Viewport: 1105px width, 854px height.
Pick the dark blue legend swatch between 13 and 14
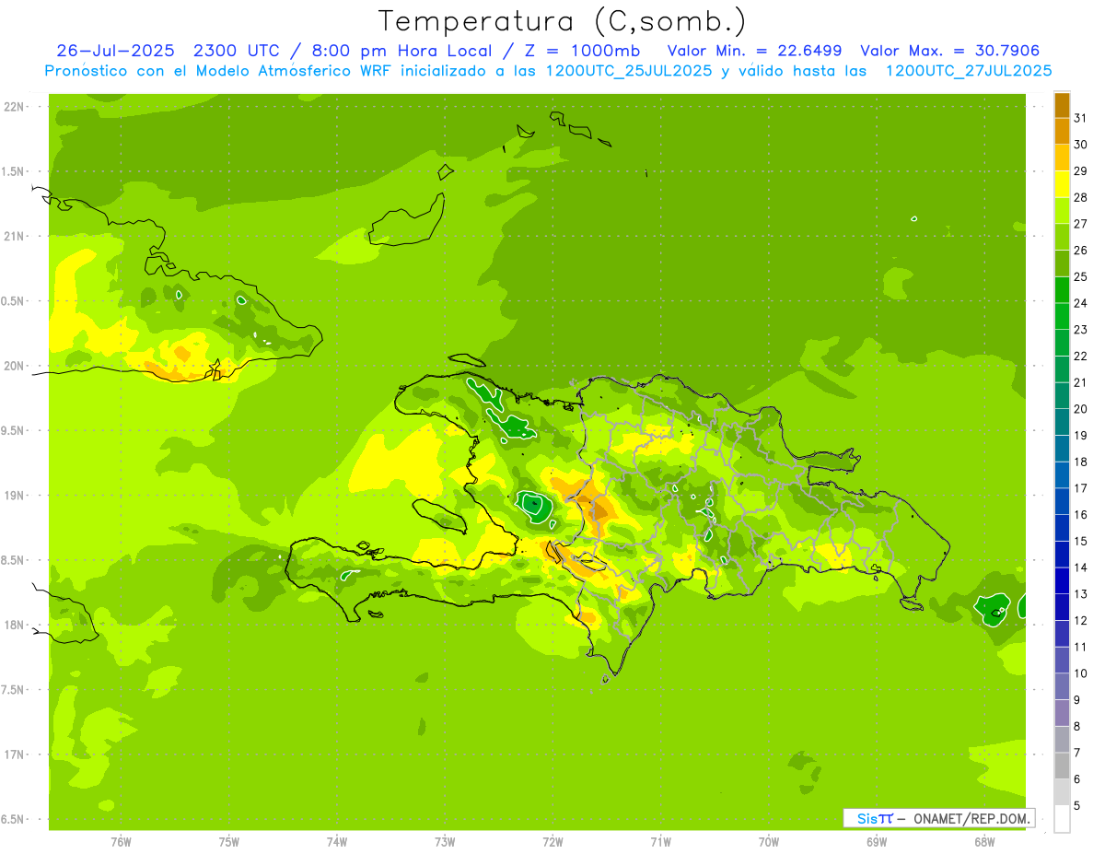click(x=1062, y=580)
